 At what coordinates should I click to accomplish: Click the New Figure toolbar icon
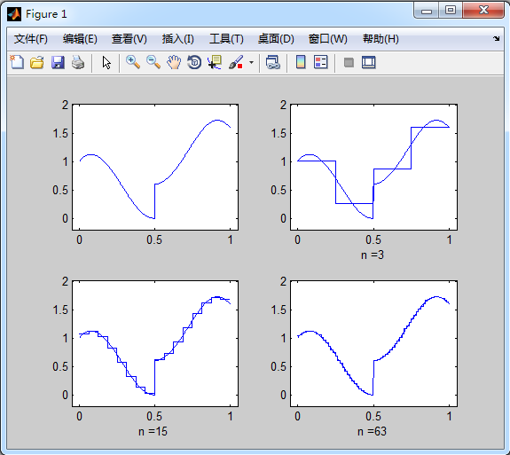pyautogui.click(x=17, y=62)
